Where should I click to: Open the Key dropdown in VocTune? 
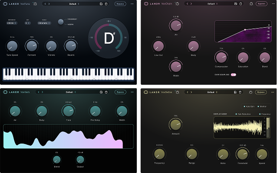pyautogui.click(x=27, y=23)
